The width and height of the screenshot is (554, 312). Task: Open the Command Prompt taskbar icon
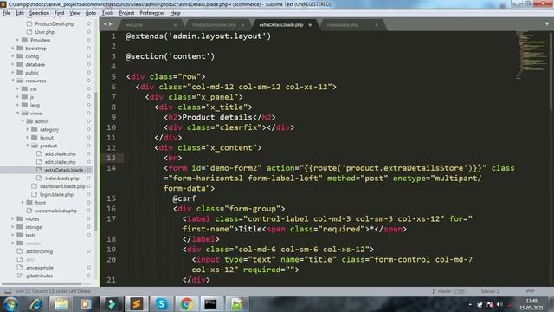(210, 304)
